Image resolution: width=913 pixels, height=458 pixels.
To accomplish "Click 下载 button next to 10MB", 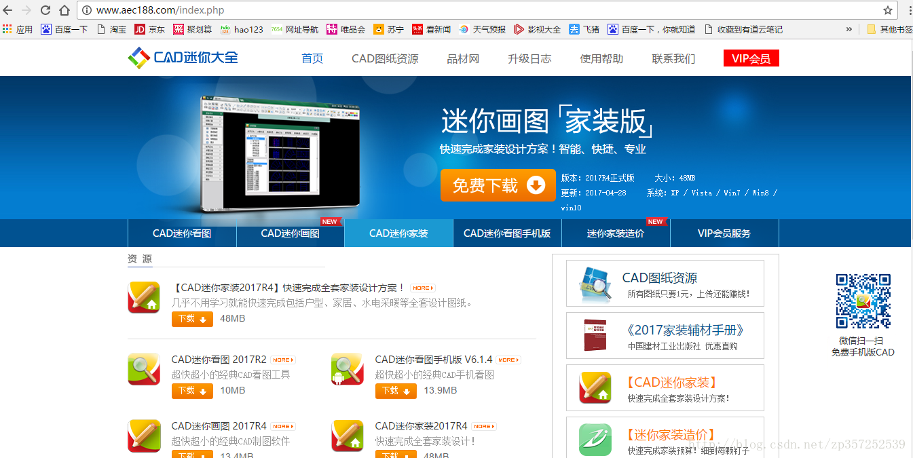I will (x=192, y=391).
